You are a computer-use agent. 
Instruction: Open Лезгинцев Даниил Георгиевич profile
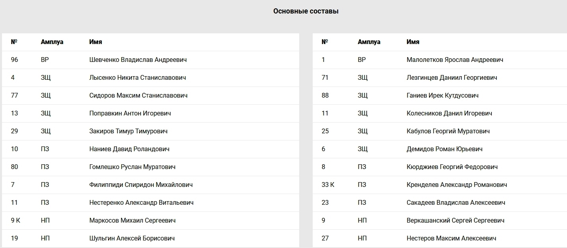click(x=452, y=78)
